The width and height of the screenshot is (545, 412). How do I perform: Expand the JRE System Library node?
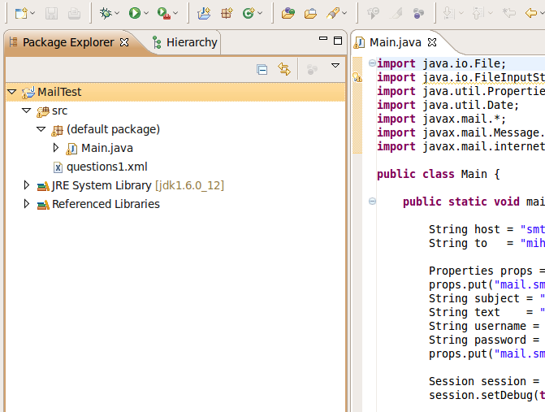pyautogui.click(x=27, y=185)
